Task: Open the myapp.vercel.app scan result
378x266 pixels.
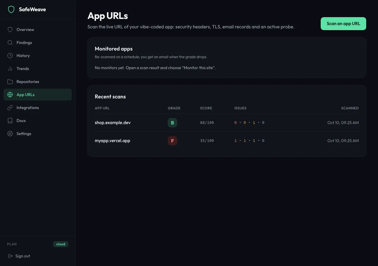Action: tap(113, 141)
